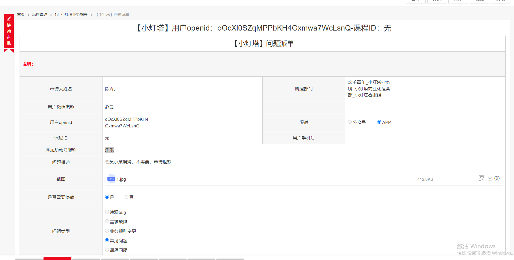Select the 课程问题 problem type

tap(107, 250)
